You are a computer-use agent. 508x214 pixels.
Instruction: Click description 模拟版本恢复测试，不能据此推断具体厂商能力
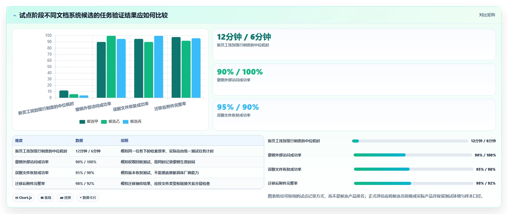click(x=160, y=173)
